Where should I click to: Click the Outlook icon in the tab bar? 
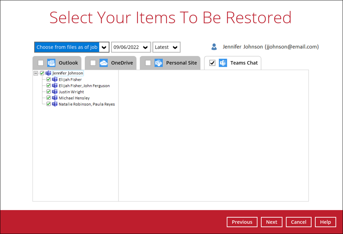coord(51,63)
